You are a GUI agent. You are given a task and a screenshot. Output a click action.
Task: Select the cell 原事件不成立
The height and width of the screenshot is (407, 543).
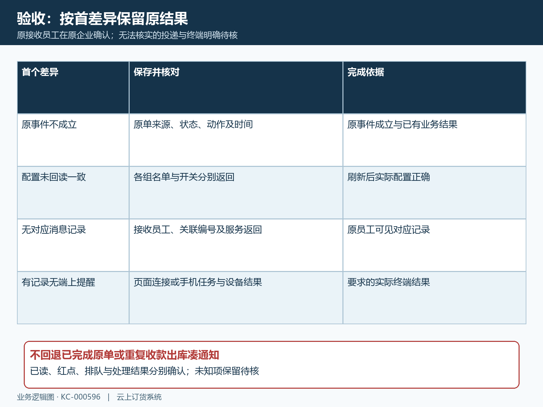73,140
